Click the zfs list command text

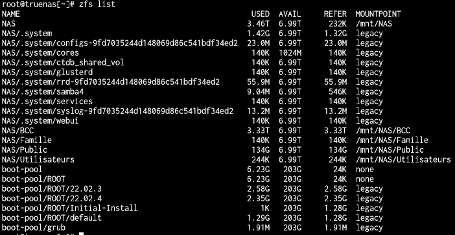(97, 5)
